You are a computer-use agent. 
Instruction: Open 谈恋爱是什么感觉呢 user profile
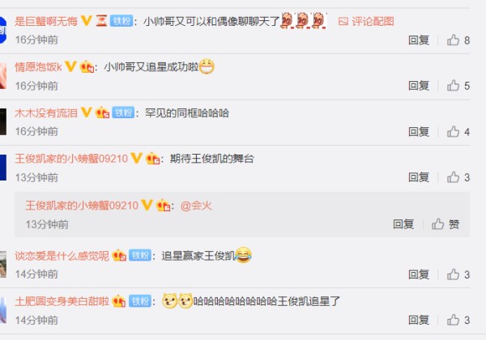(62, 256)
